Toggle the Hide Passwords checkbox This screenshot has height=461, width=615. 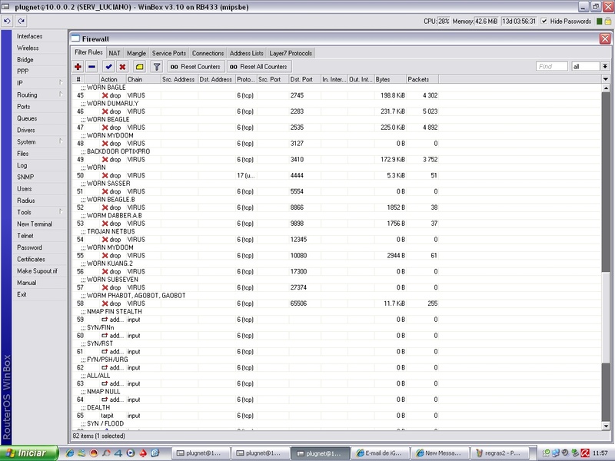[545, 21]
